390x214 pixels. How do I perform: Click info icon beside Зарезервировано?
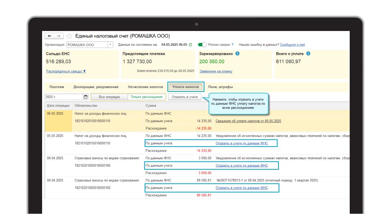coord(237,54)
